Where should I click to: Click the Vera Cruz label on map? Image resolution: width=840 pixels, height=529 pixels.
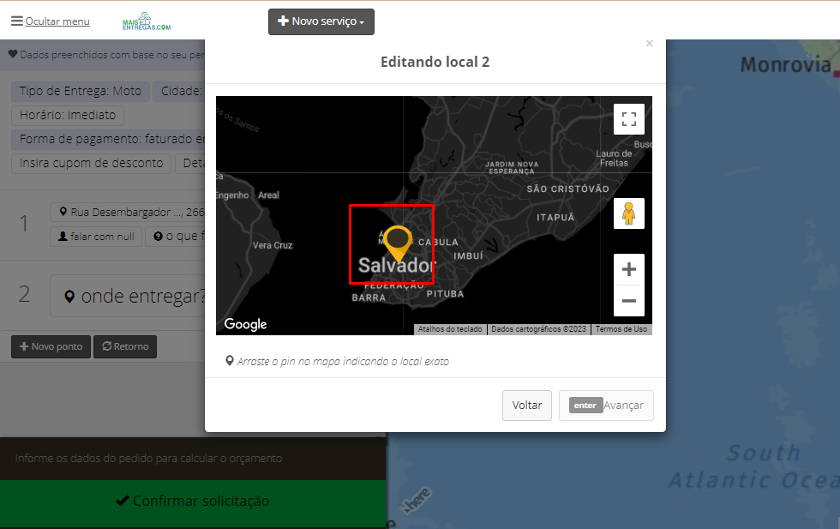(x=273, y=245)
